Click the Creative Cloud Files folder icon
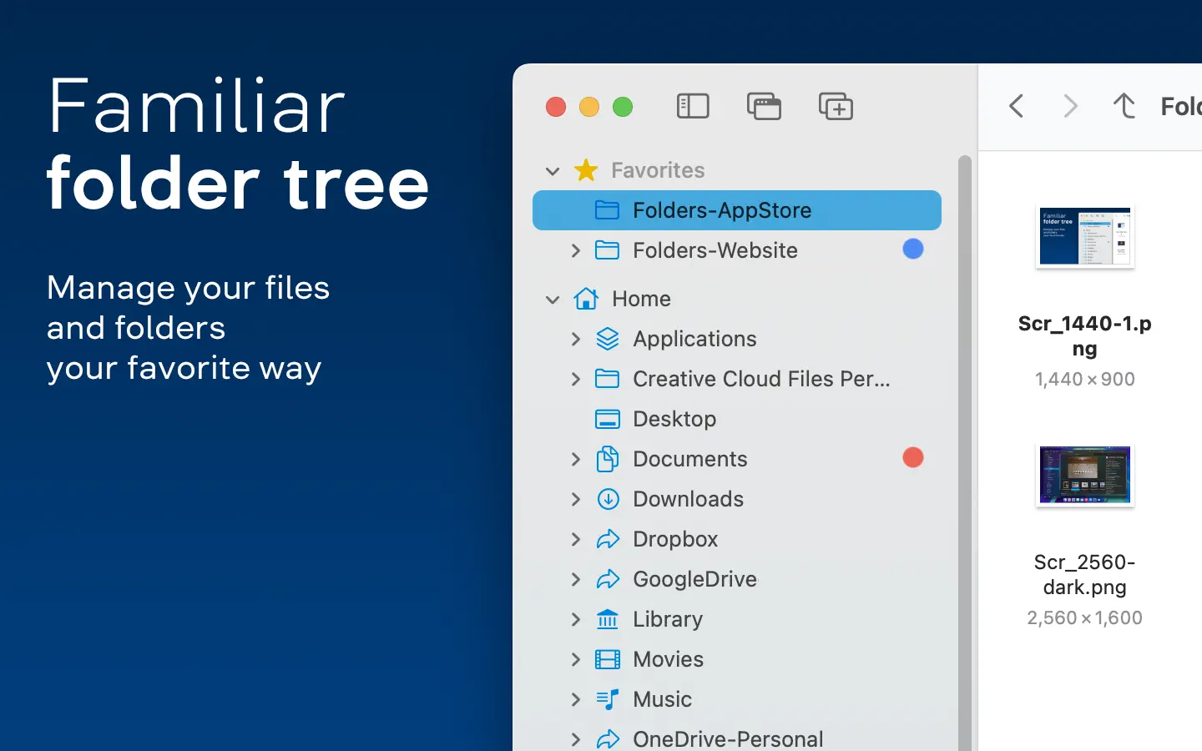Viewport: 1202px width, 751px height. pos(608,379)
